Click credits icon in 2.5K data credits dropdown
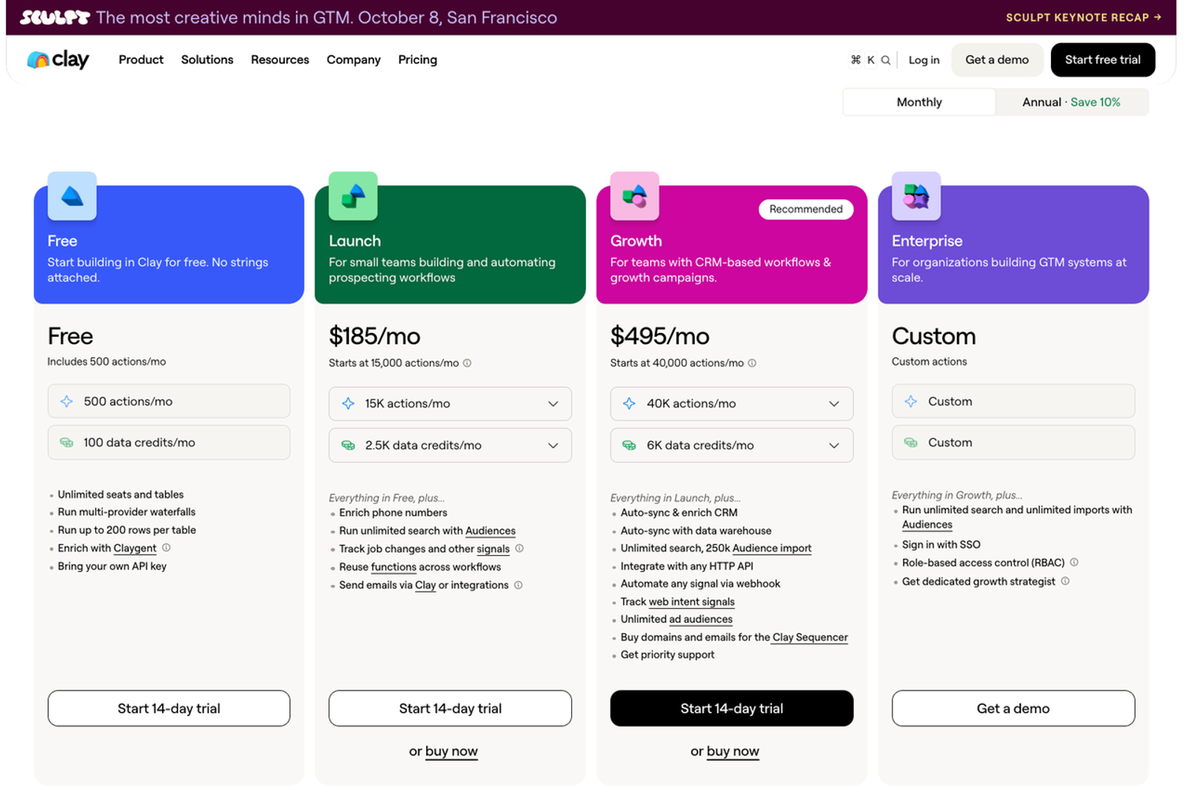The width and height of the screenshot is (1190, 788). point(348,445)
